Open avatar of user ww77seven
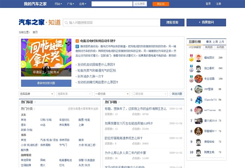The height and width of the screenshot is (168, 245). pos(198,110)
